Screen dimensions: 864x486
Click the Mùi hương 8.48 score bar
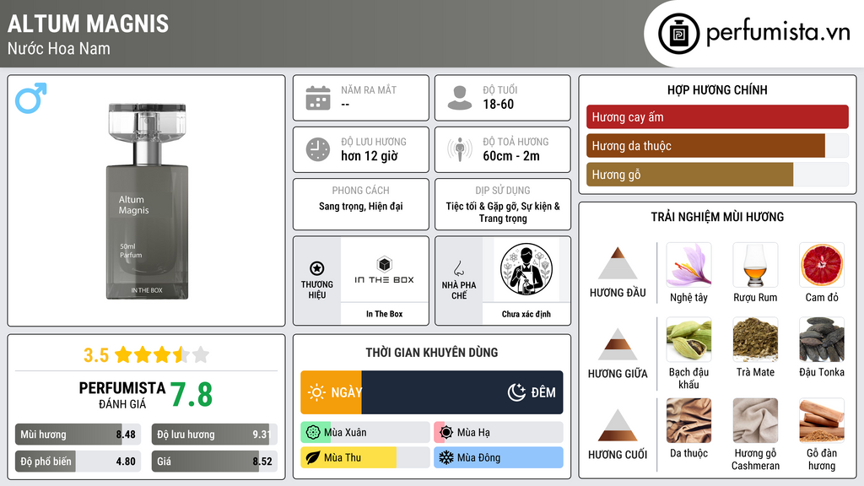click(x=78, y=435)
